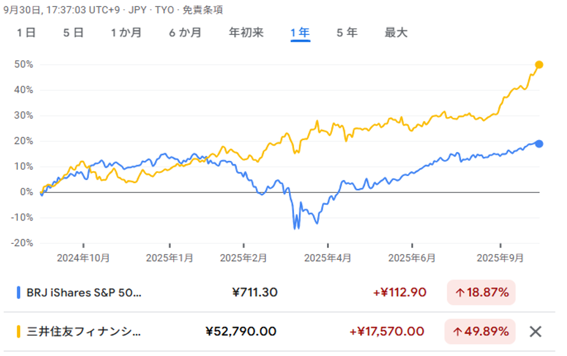Click the 18.87% percent change badge

click(x=481, y=293)
